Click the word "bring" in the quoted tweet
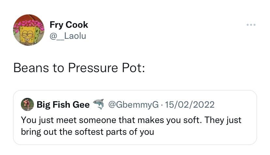 pos(31,132)
